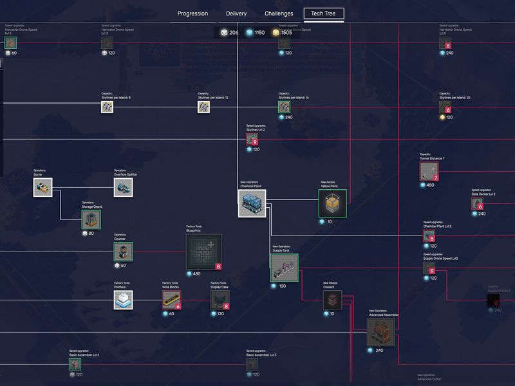This screenshot has width=515, height=386.
Task: Select the Pointers factory tool
Action: [x=123, y=300]
